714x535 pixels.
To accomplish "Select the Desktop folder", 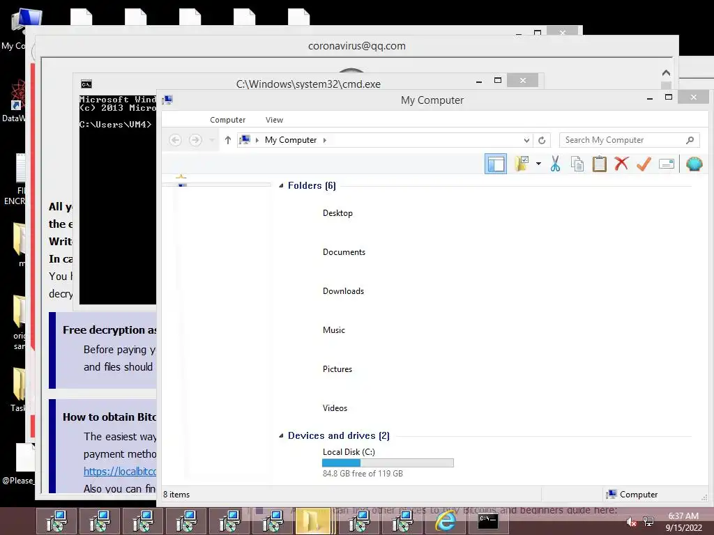I will point(337,213).
